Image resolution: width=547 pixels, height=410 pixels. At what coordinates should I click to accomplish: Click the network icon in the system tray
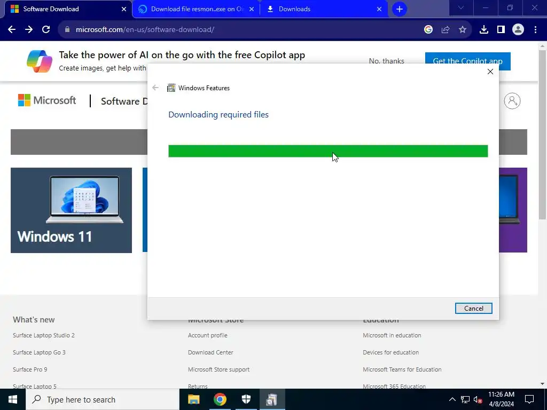pyautogui.click(x=465, y=399)
